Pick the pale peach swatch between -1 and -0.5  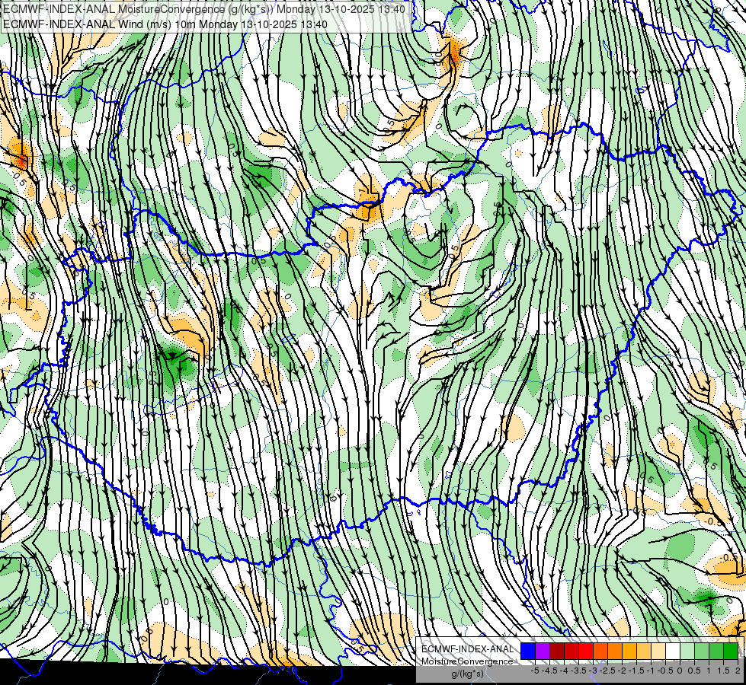point(658,651)
